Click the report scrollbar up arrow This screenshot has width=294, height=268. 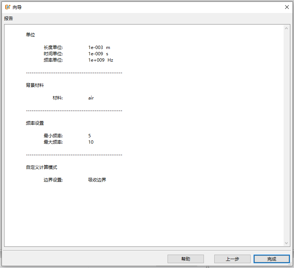click(286, 28)
